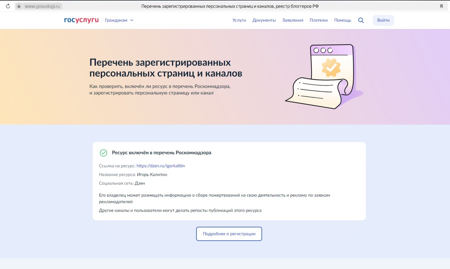This screenshot has height=269, width=450.
Task: Click the document with badge illustration
Action: click(x=324, y=76)
